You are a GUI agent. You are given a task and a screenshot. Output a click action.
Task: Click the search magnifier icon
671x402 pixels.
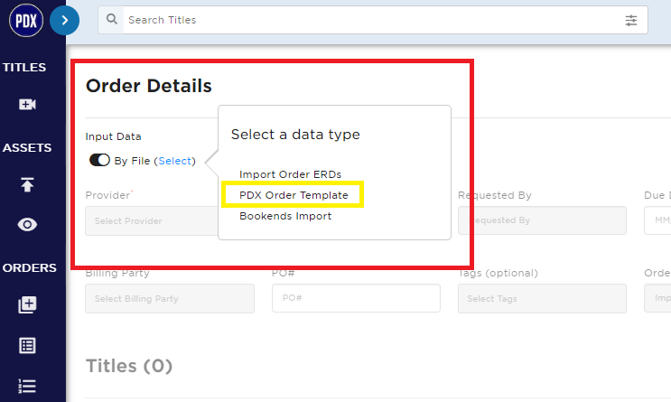pos(112,19)
